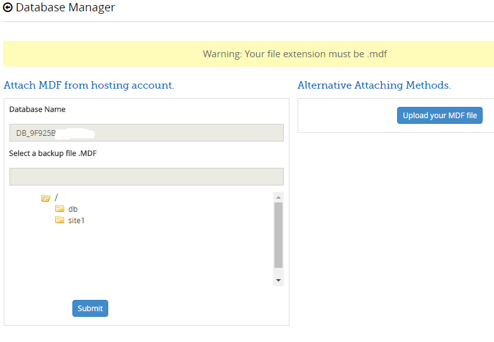The height and width of the screenshot is (342, 494).
Task: Select the root slash tree node
Action: (56, 197)
